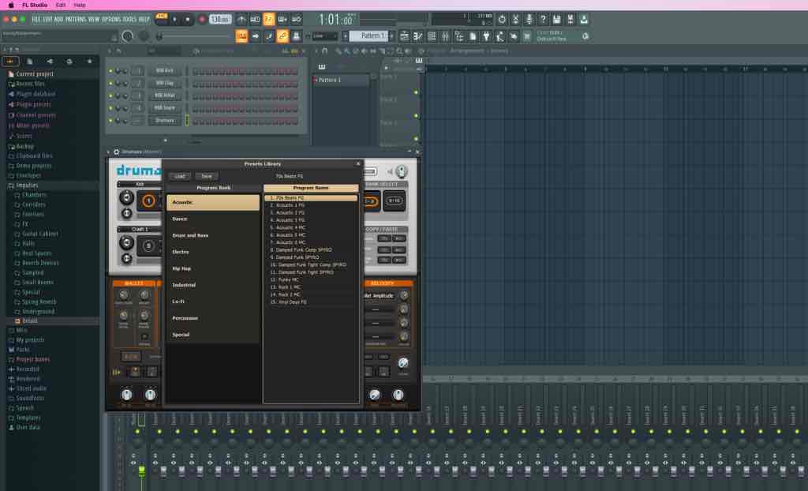Open the plugin picker plug icon
The height and width of the screenshot is (491, 808).
coord(486,36)
